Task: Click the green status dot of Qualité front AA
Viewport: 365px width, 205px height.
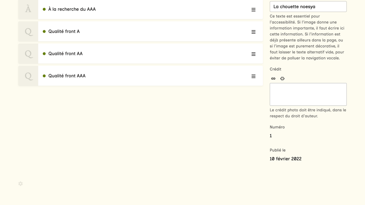Action: tap(44, 54)
